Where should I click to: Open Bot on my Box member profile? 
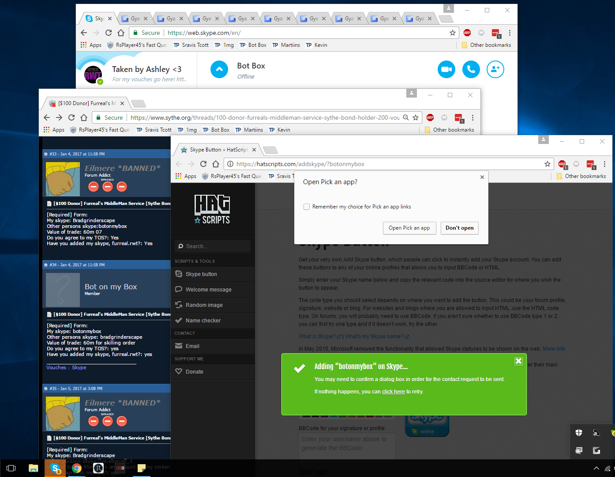pos(111,287)
